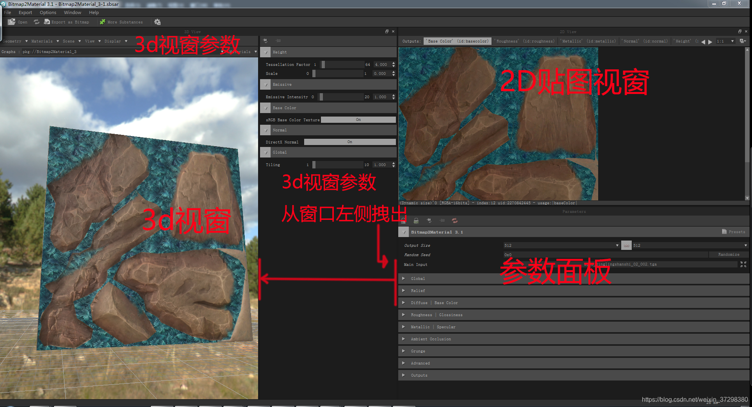Click the Tessellation Factor slider
The height and width of the screenshot is (407, 752).
342,65
